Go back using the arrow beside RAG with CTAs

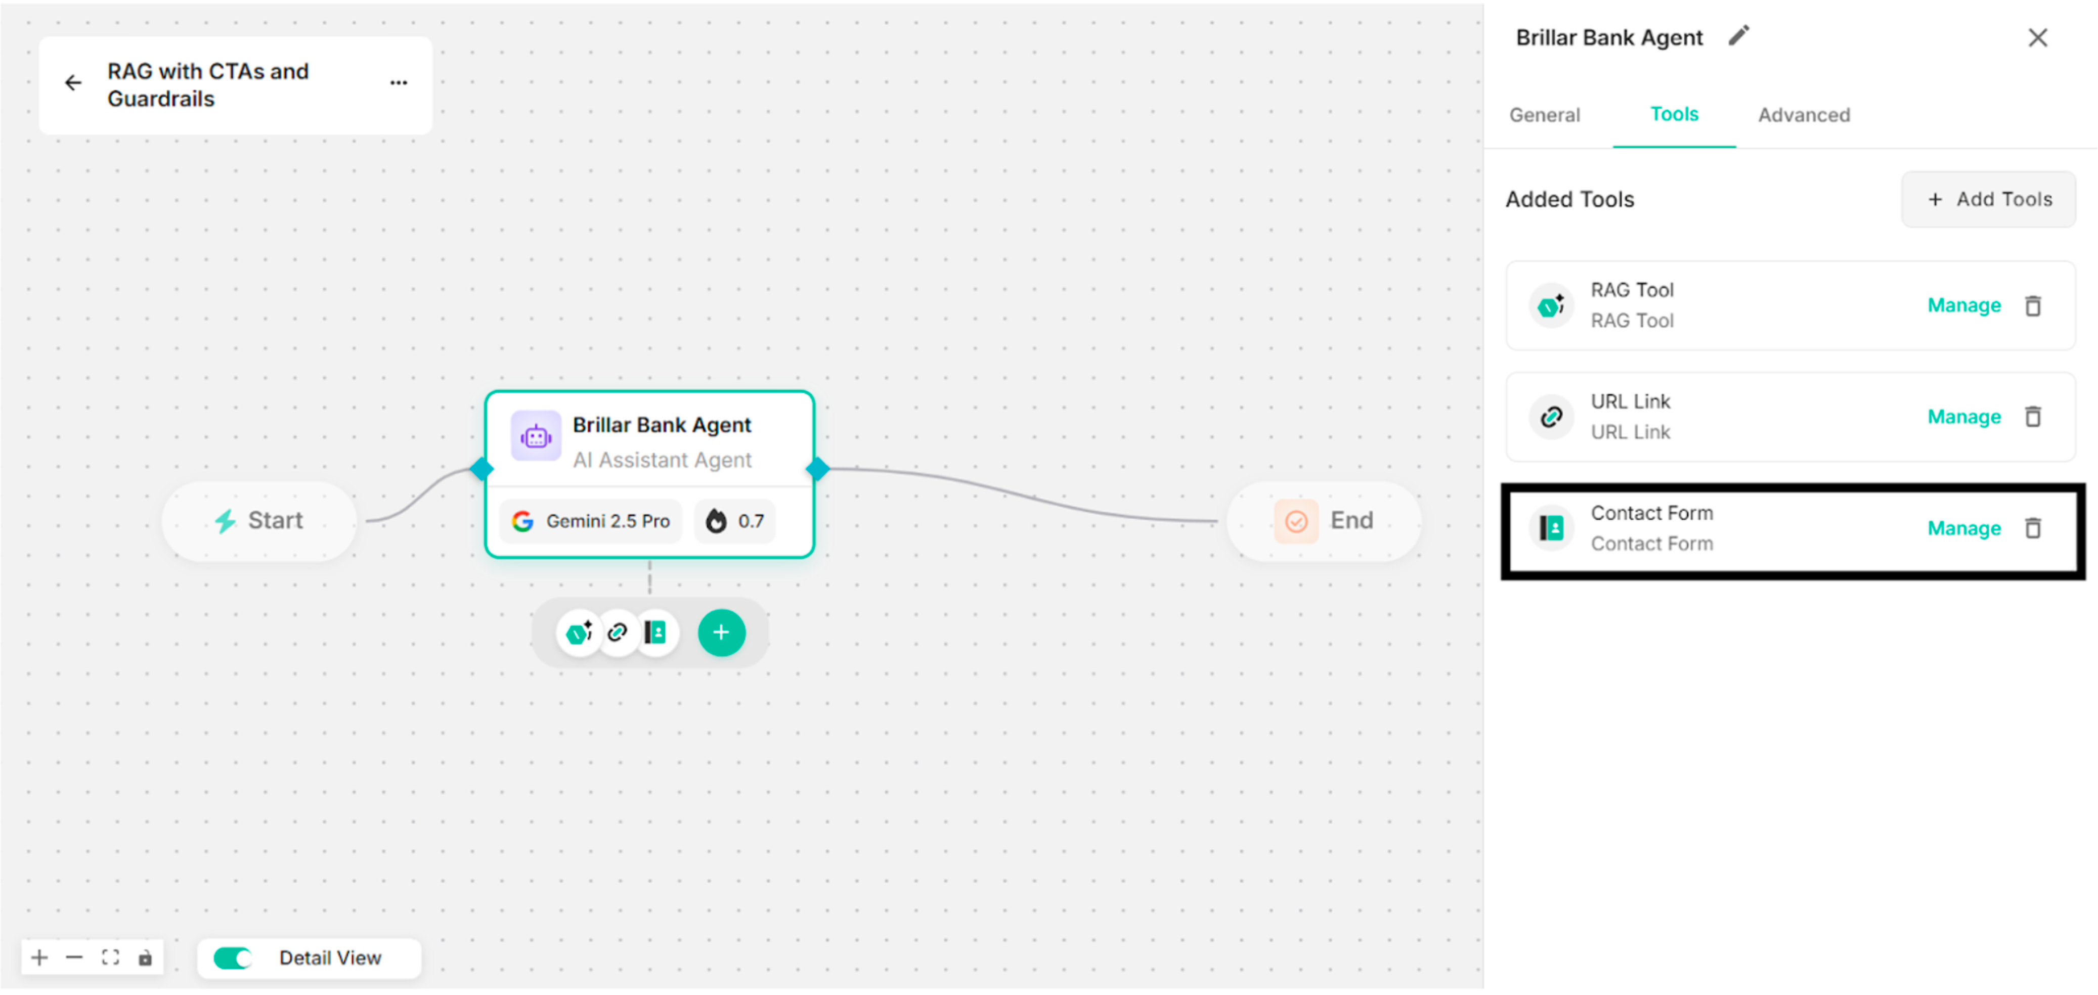pos(73,82)
